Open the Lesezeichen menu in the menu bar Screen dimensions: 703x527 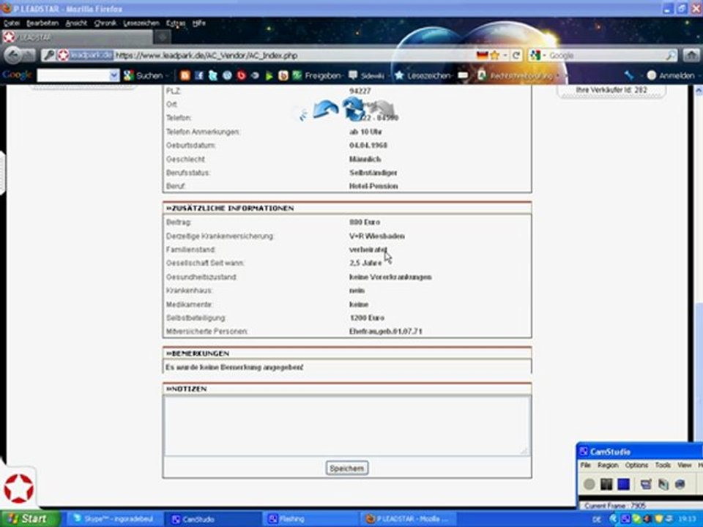point(141,23)
